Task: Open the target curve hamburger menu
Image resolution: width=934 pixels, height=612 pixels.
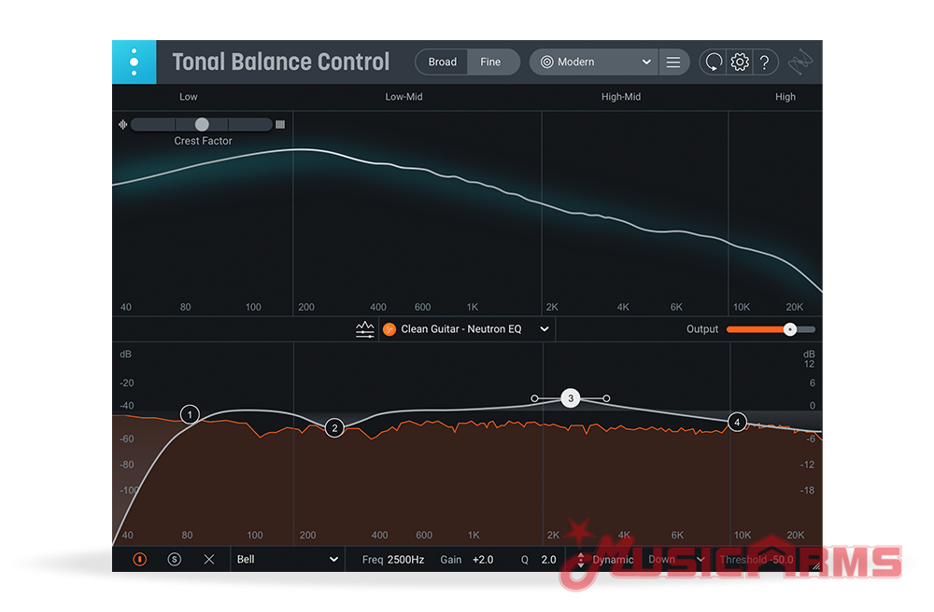Action: pyautogui.click(x=672, y=63)
